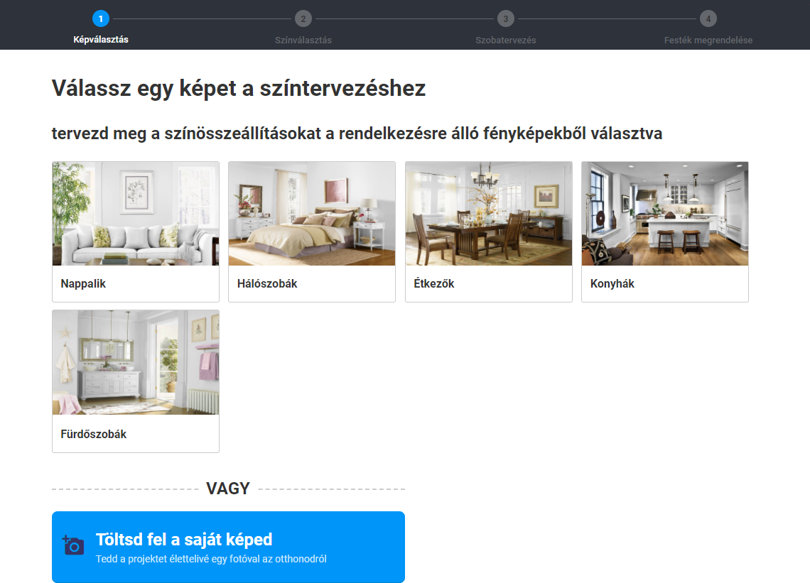Viewport: 810px width, 583px height.
Task: Click the text Tedd a projektet élettelivé
Action: pos(211,559)
